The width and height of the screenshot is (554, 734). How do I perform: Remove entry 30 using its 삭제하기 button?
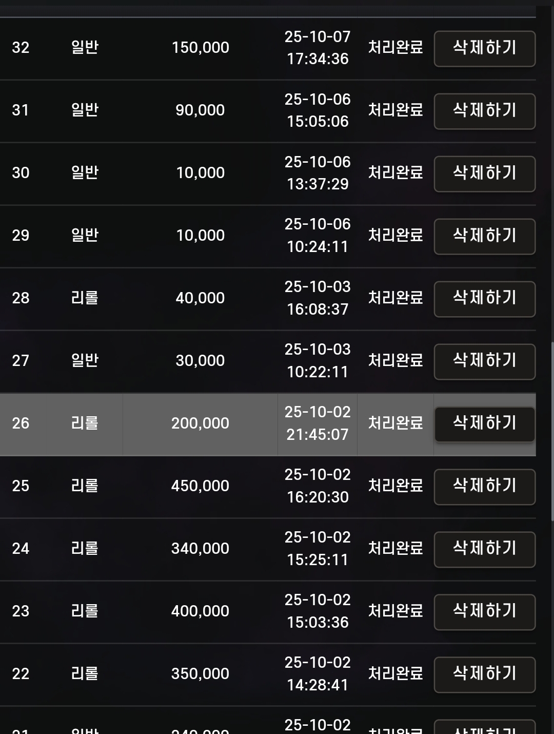point(485,173)
